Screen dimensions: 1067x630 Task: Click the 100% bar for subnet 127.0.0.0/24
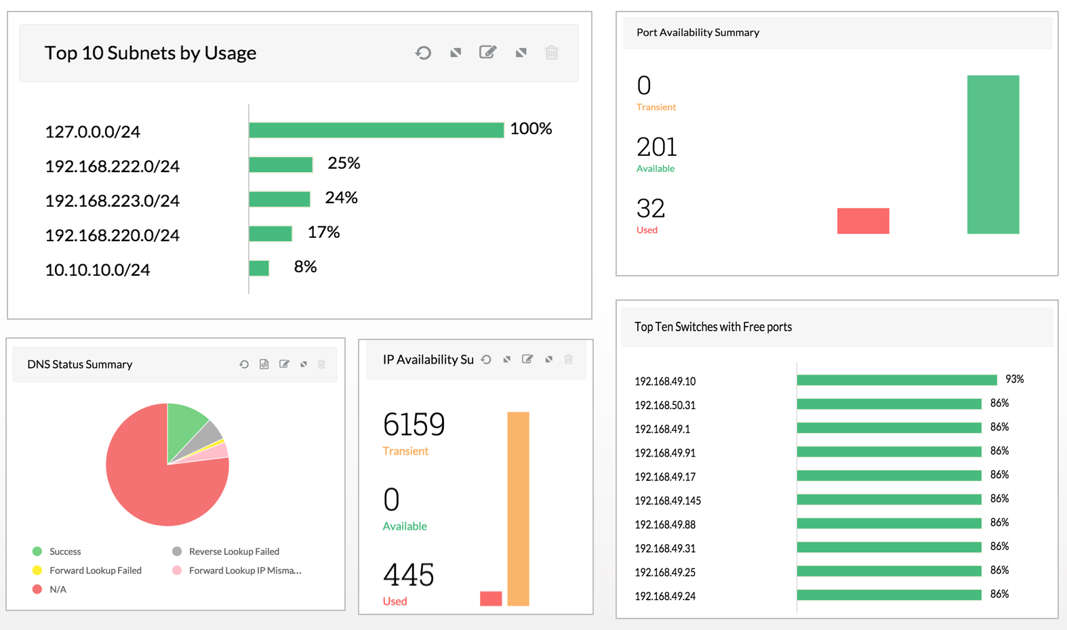[376, 130]
